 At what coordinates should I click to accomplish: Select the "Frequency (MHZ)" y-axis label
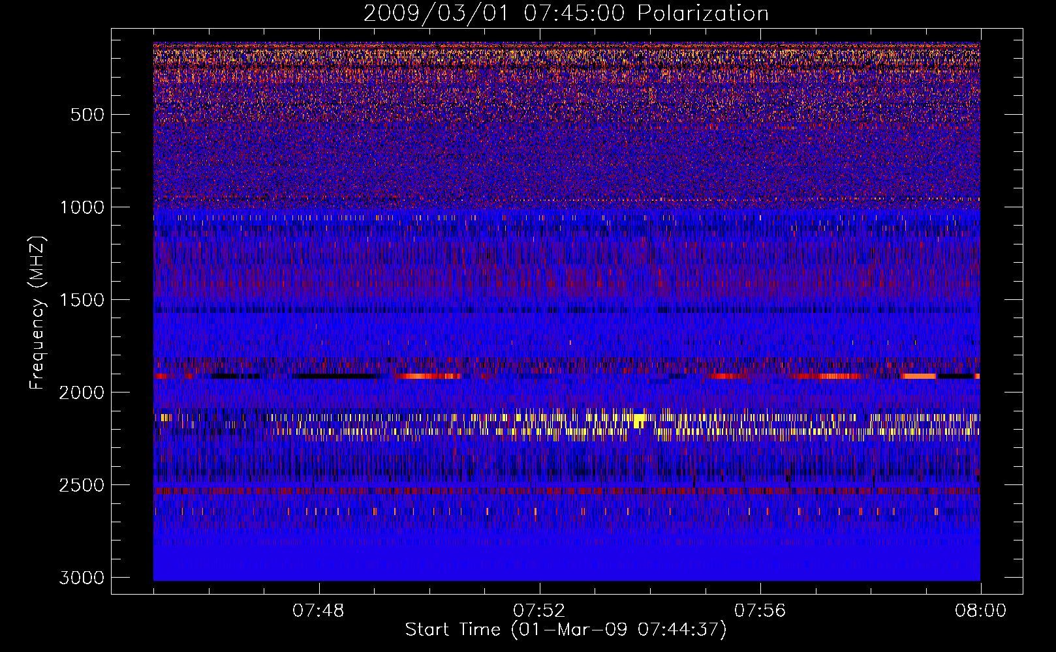point(38,313)
